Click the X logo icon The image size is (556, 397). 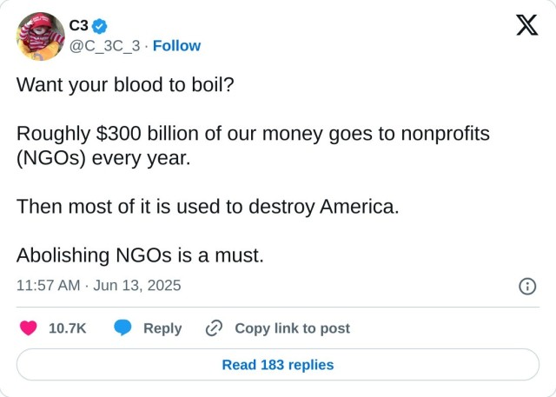pos(526,26)
